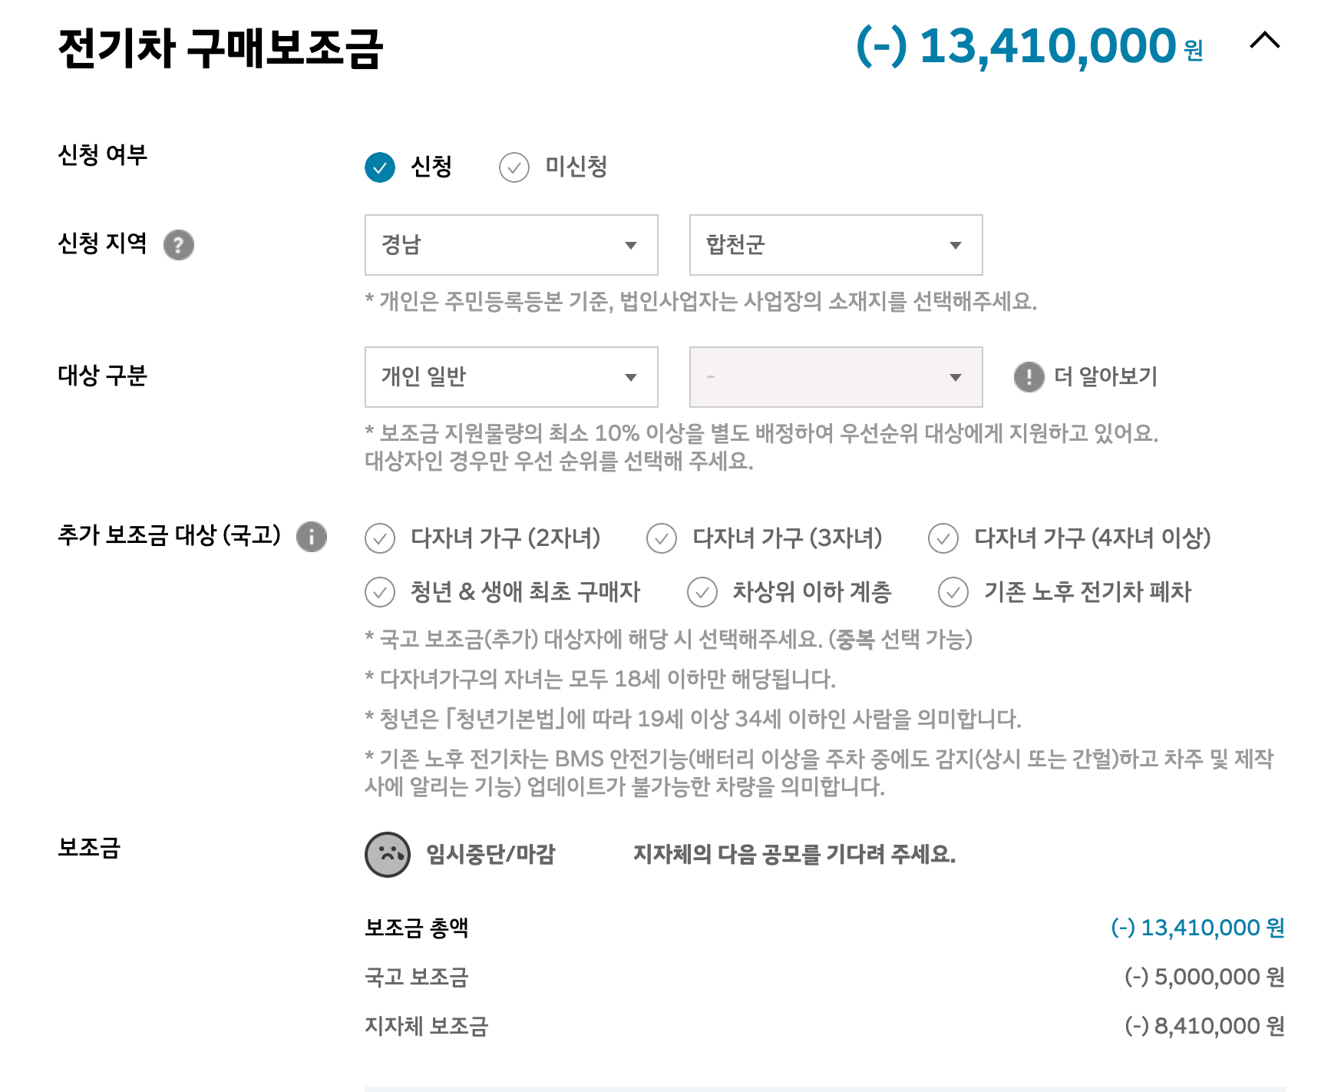Check 다자녀 가구 (2자녀) option
Image resolution: width=1331 pixels, height=1092 pixels.
pos(378,539)
